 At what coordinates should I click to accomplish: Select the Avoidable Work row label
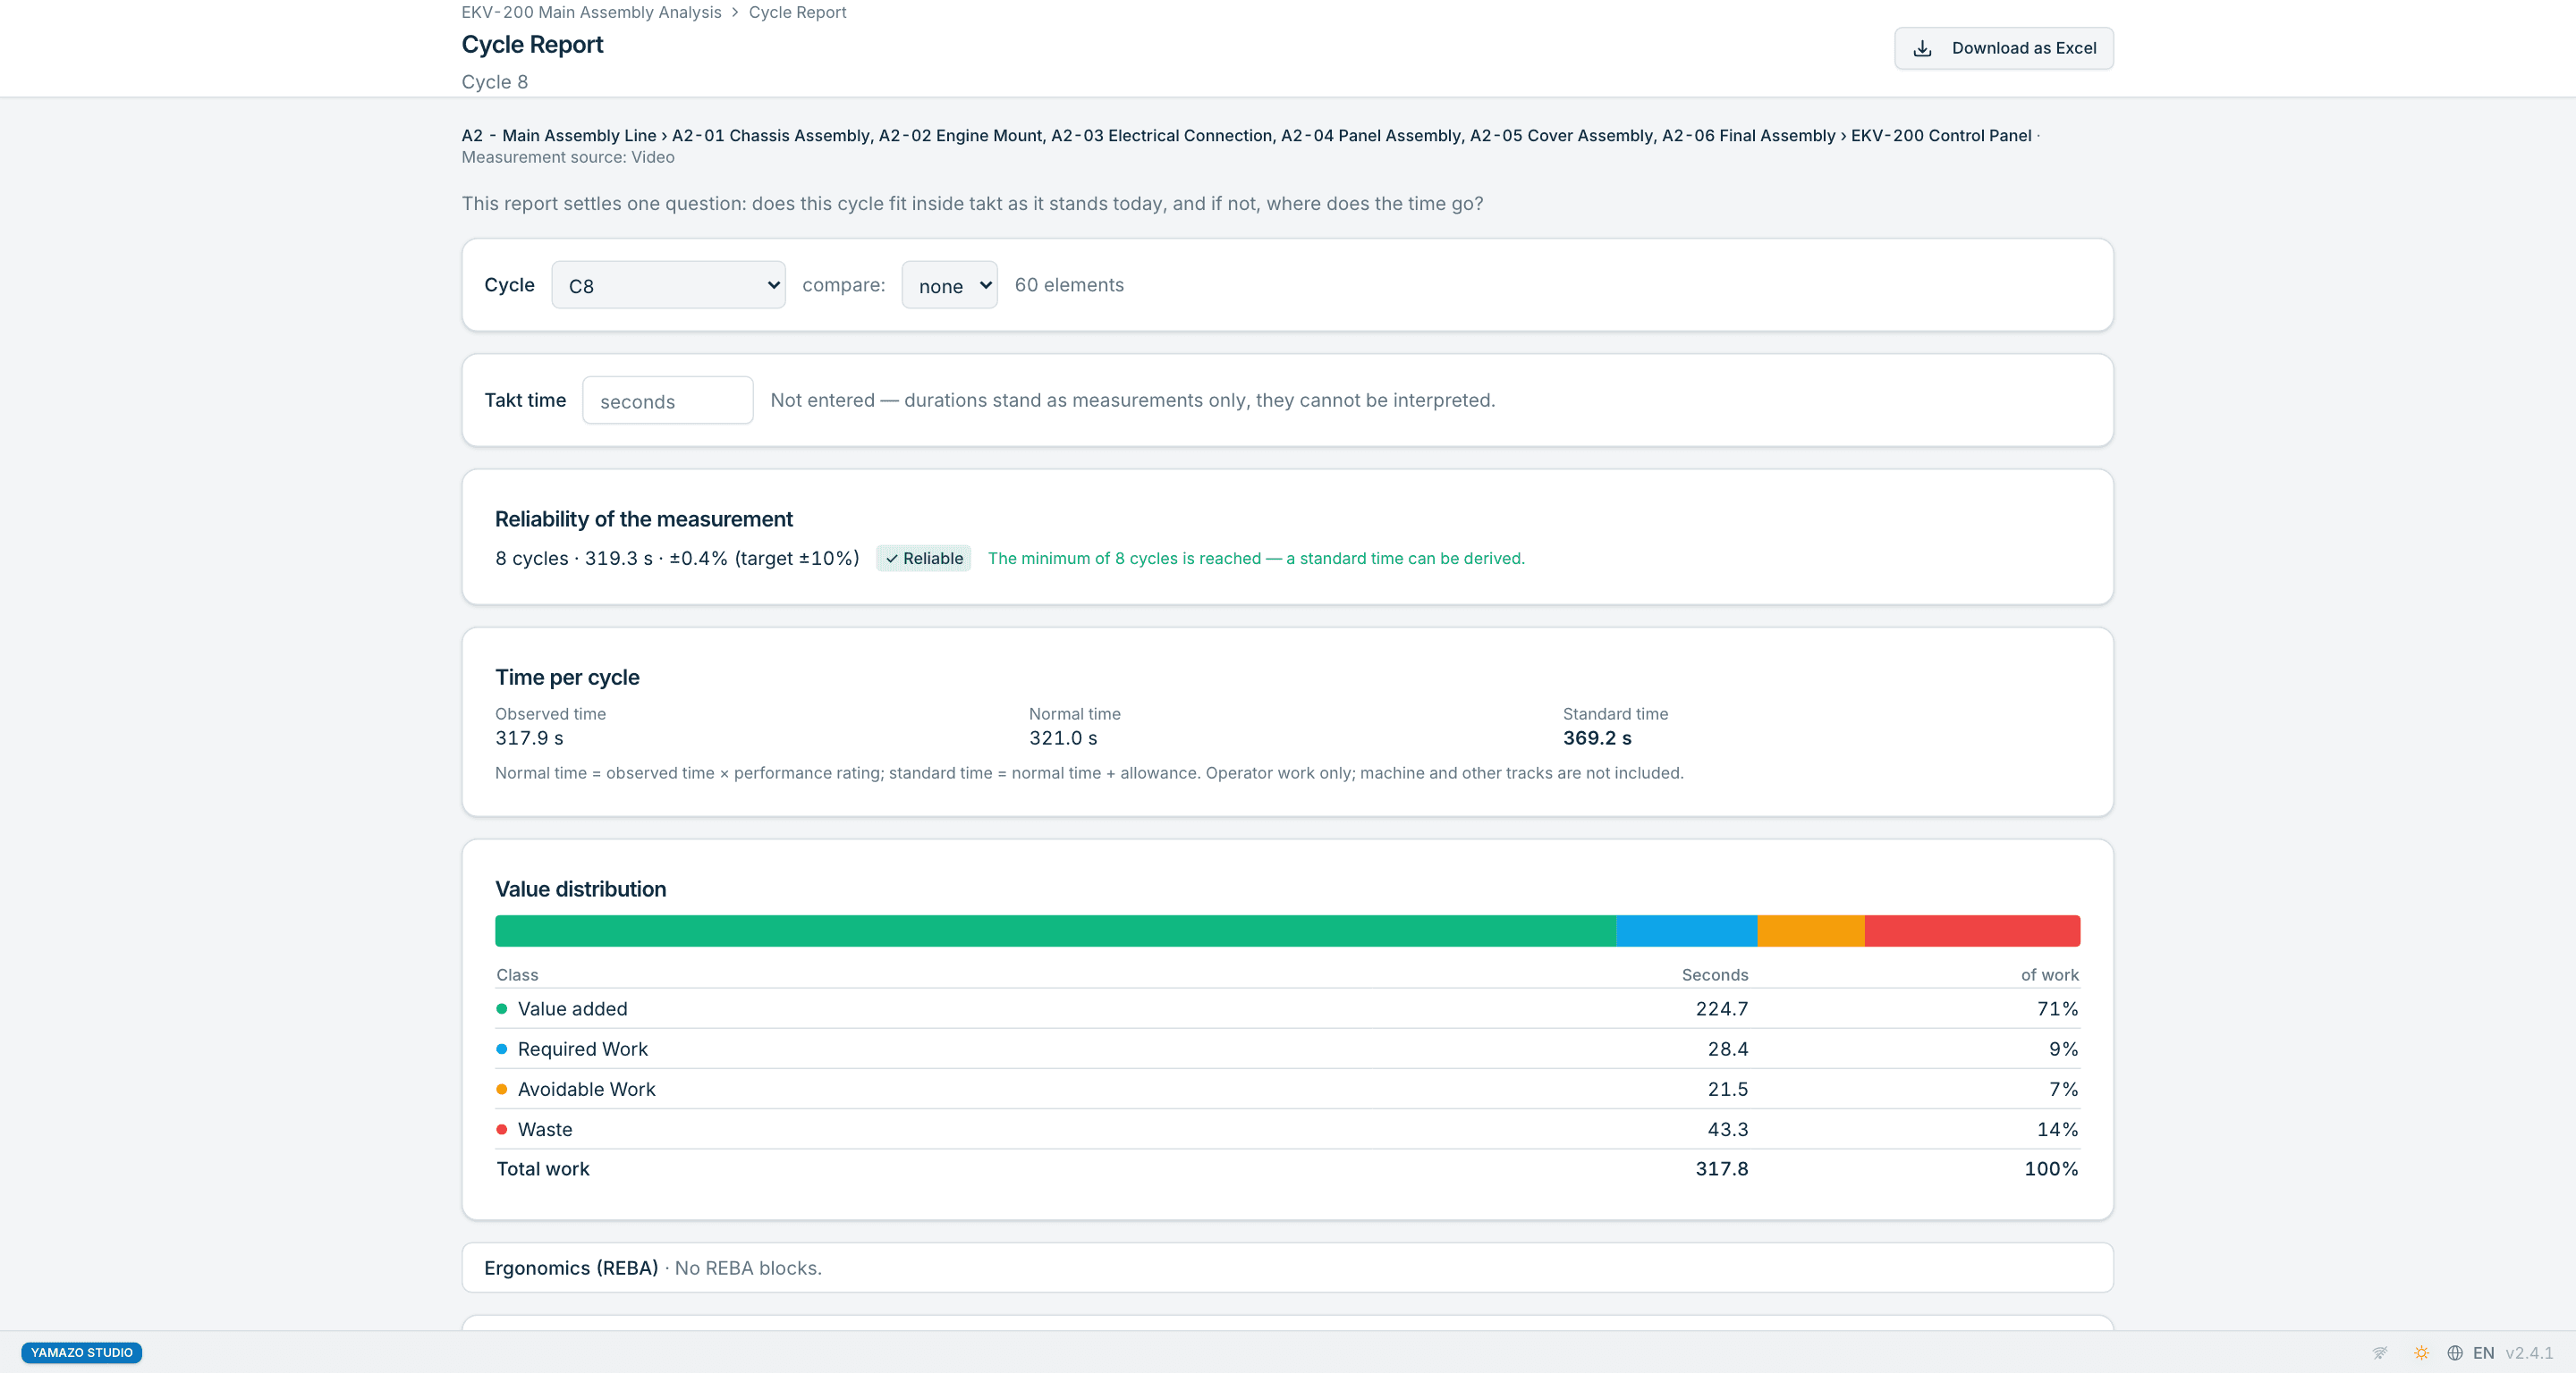[586, 1090]
